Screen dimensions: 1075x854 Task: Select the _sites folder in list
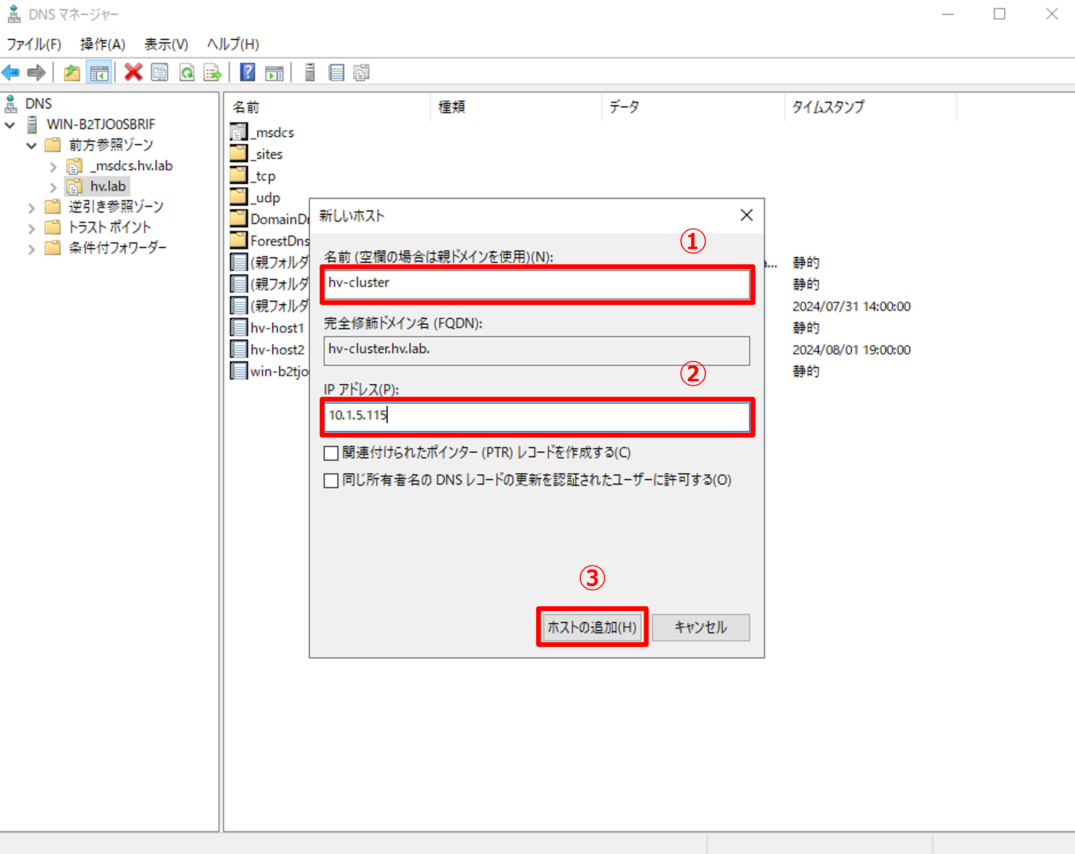[257, 155]
